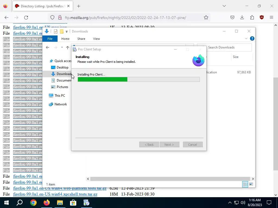Open File tab in Downloads Explorer
The height and width of the screenshot is (208, 278).
click(50, 39)
